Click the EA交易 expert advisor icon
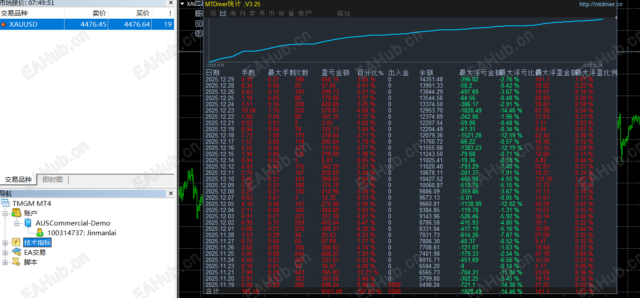This screenshot has width=640, height=298. click(x=16, y=252)
